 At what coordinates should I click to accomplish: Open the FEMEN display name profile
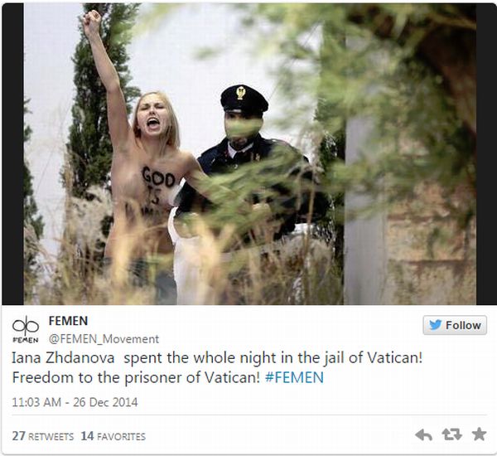(68, 321)
